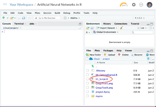156x107 pixels.
Task: Open the Import Dataset dropdown
Action: (107, 28)
